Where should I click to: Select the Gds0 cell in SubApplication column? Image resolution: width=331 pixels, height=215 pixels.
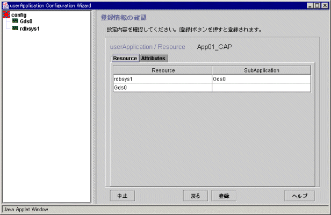(261, 79)
